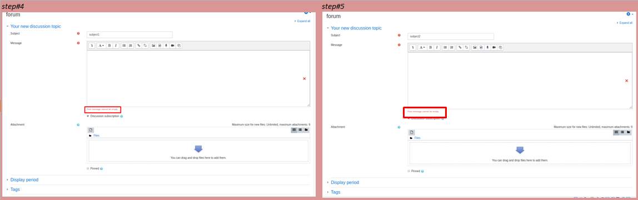Switch step#4 file manager to icons view
This screenshot has width=638, height=200.
(x=294, y=130)
